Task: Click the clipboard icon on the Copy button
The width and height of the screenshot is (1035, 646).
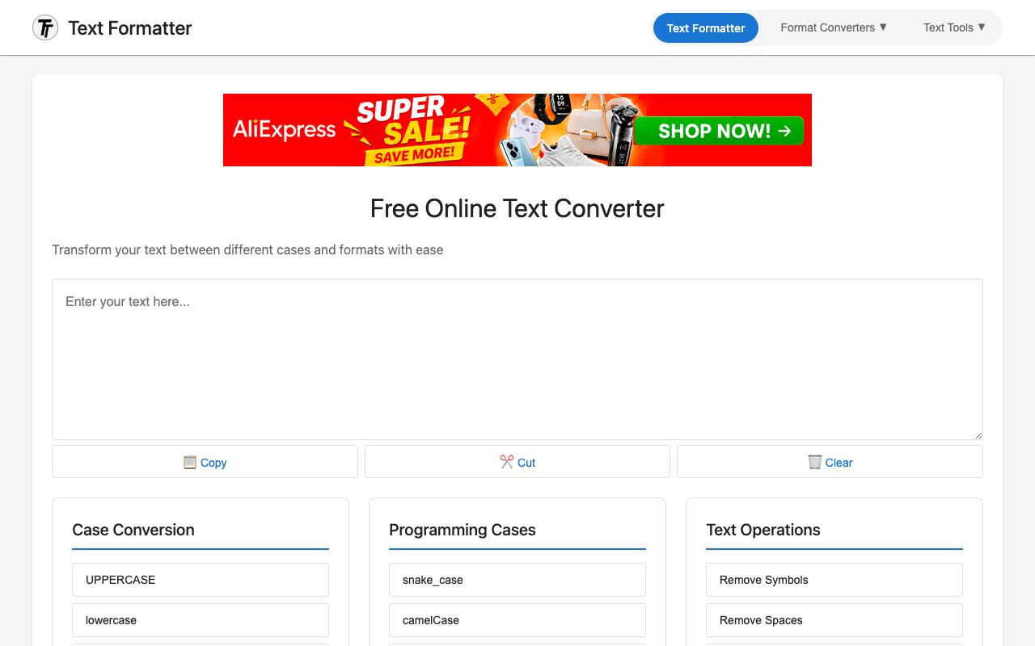Action: click(190, 462)
